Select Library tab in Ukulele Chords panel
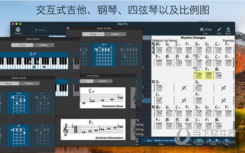The image size is (245, 153). [29, 83]
